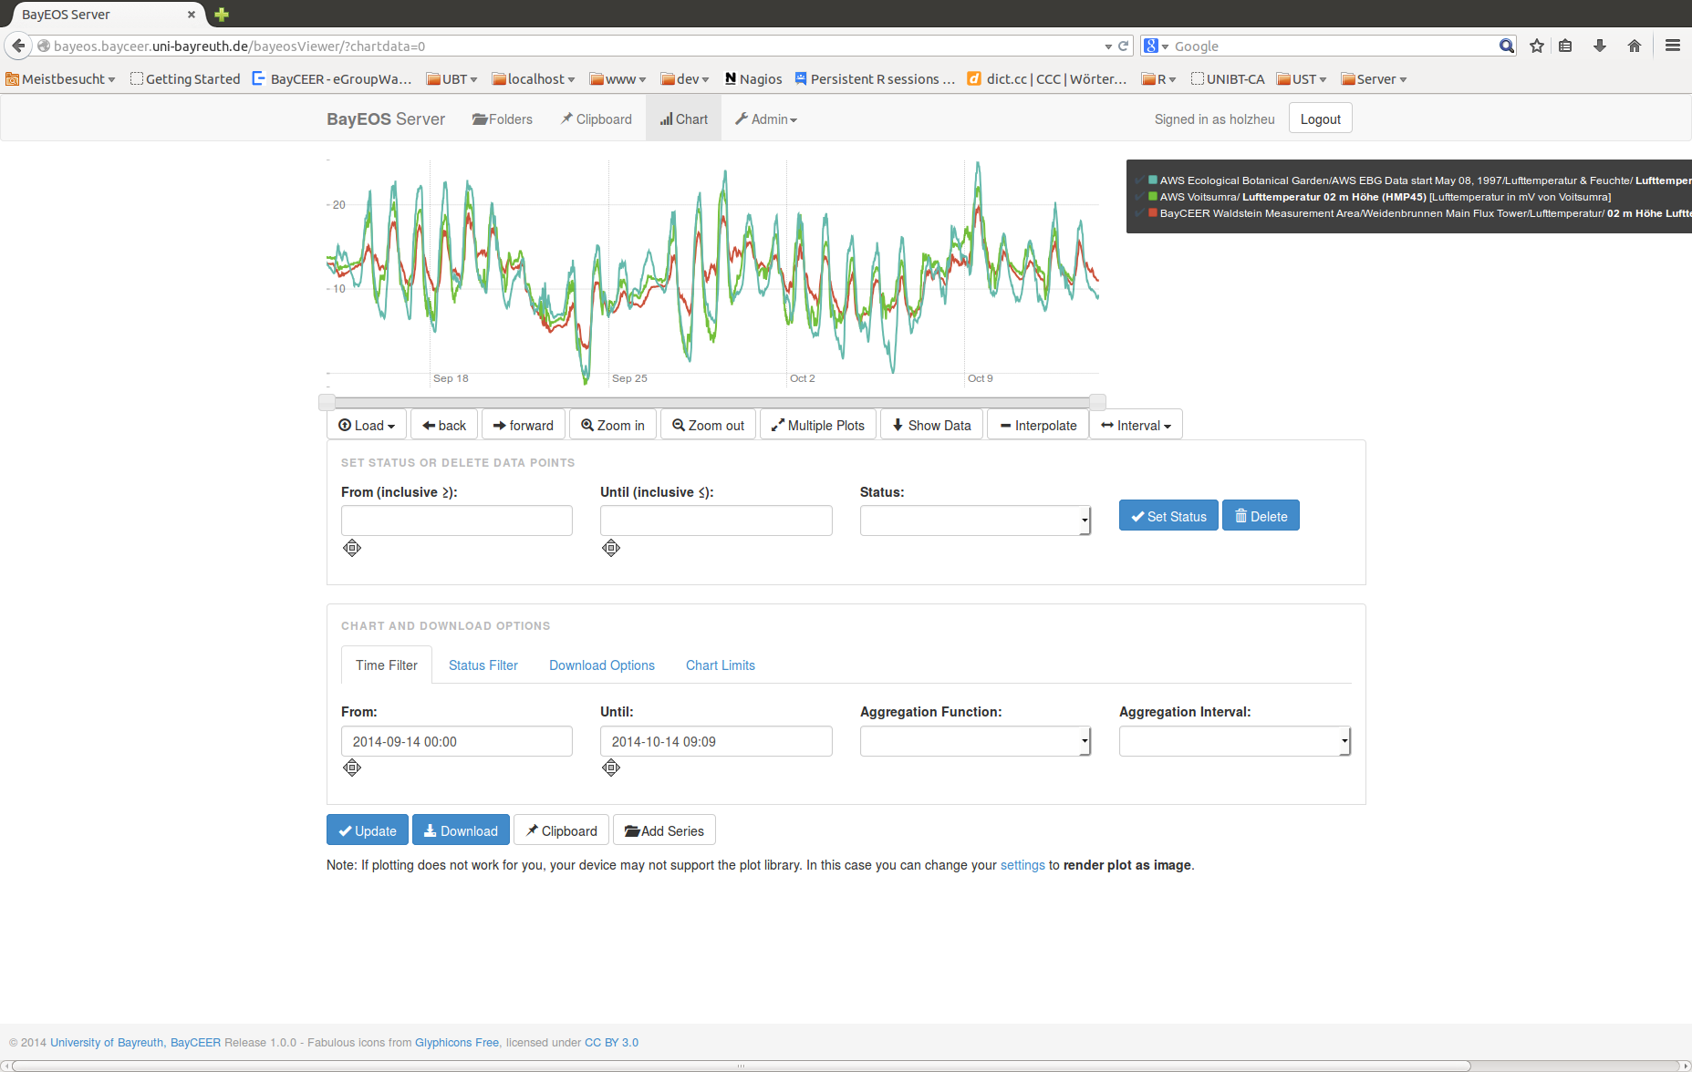The width and height of the screenshot is (1692, 1072).
Task: Open the browser bookmarks list icon
Action: pyautogui.click(x=1565, y=46)
